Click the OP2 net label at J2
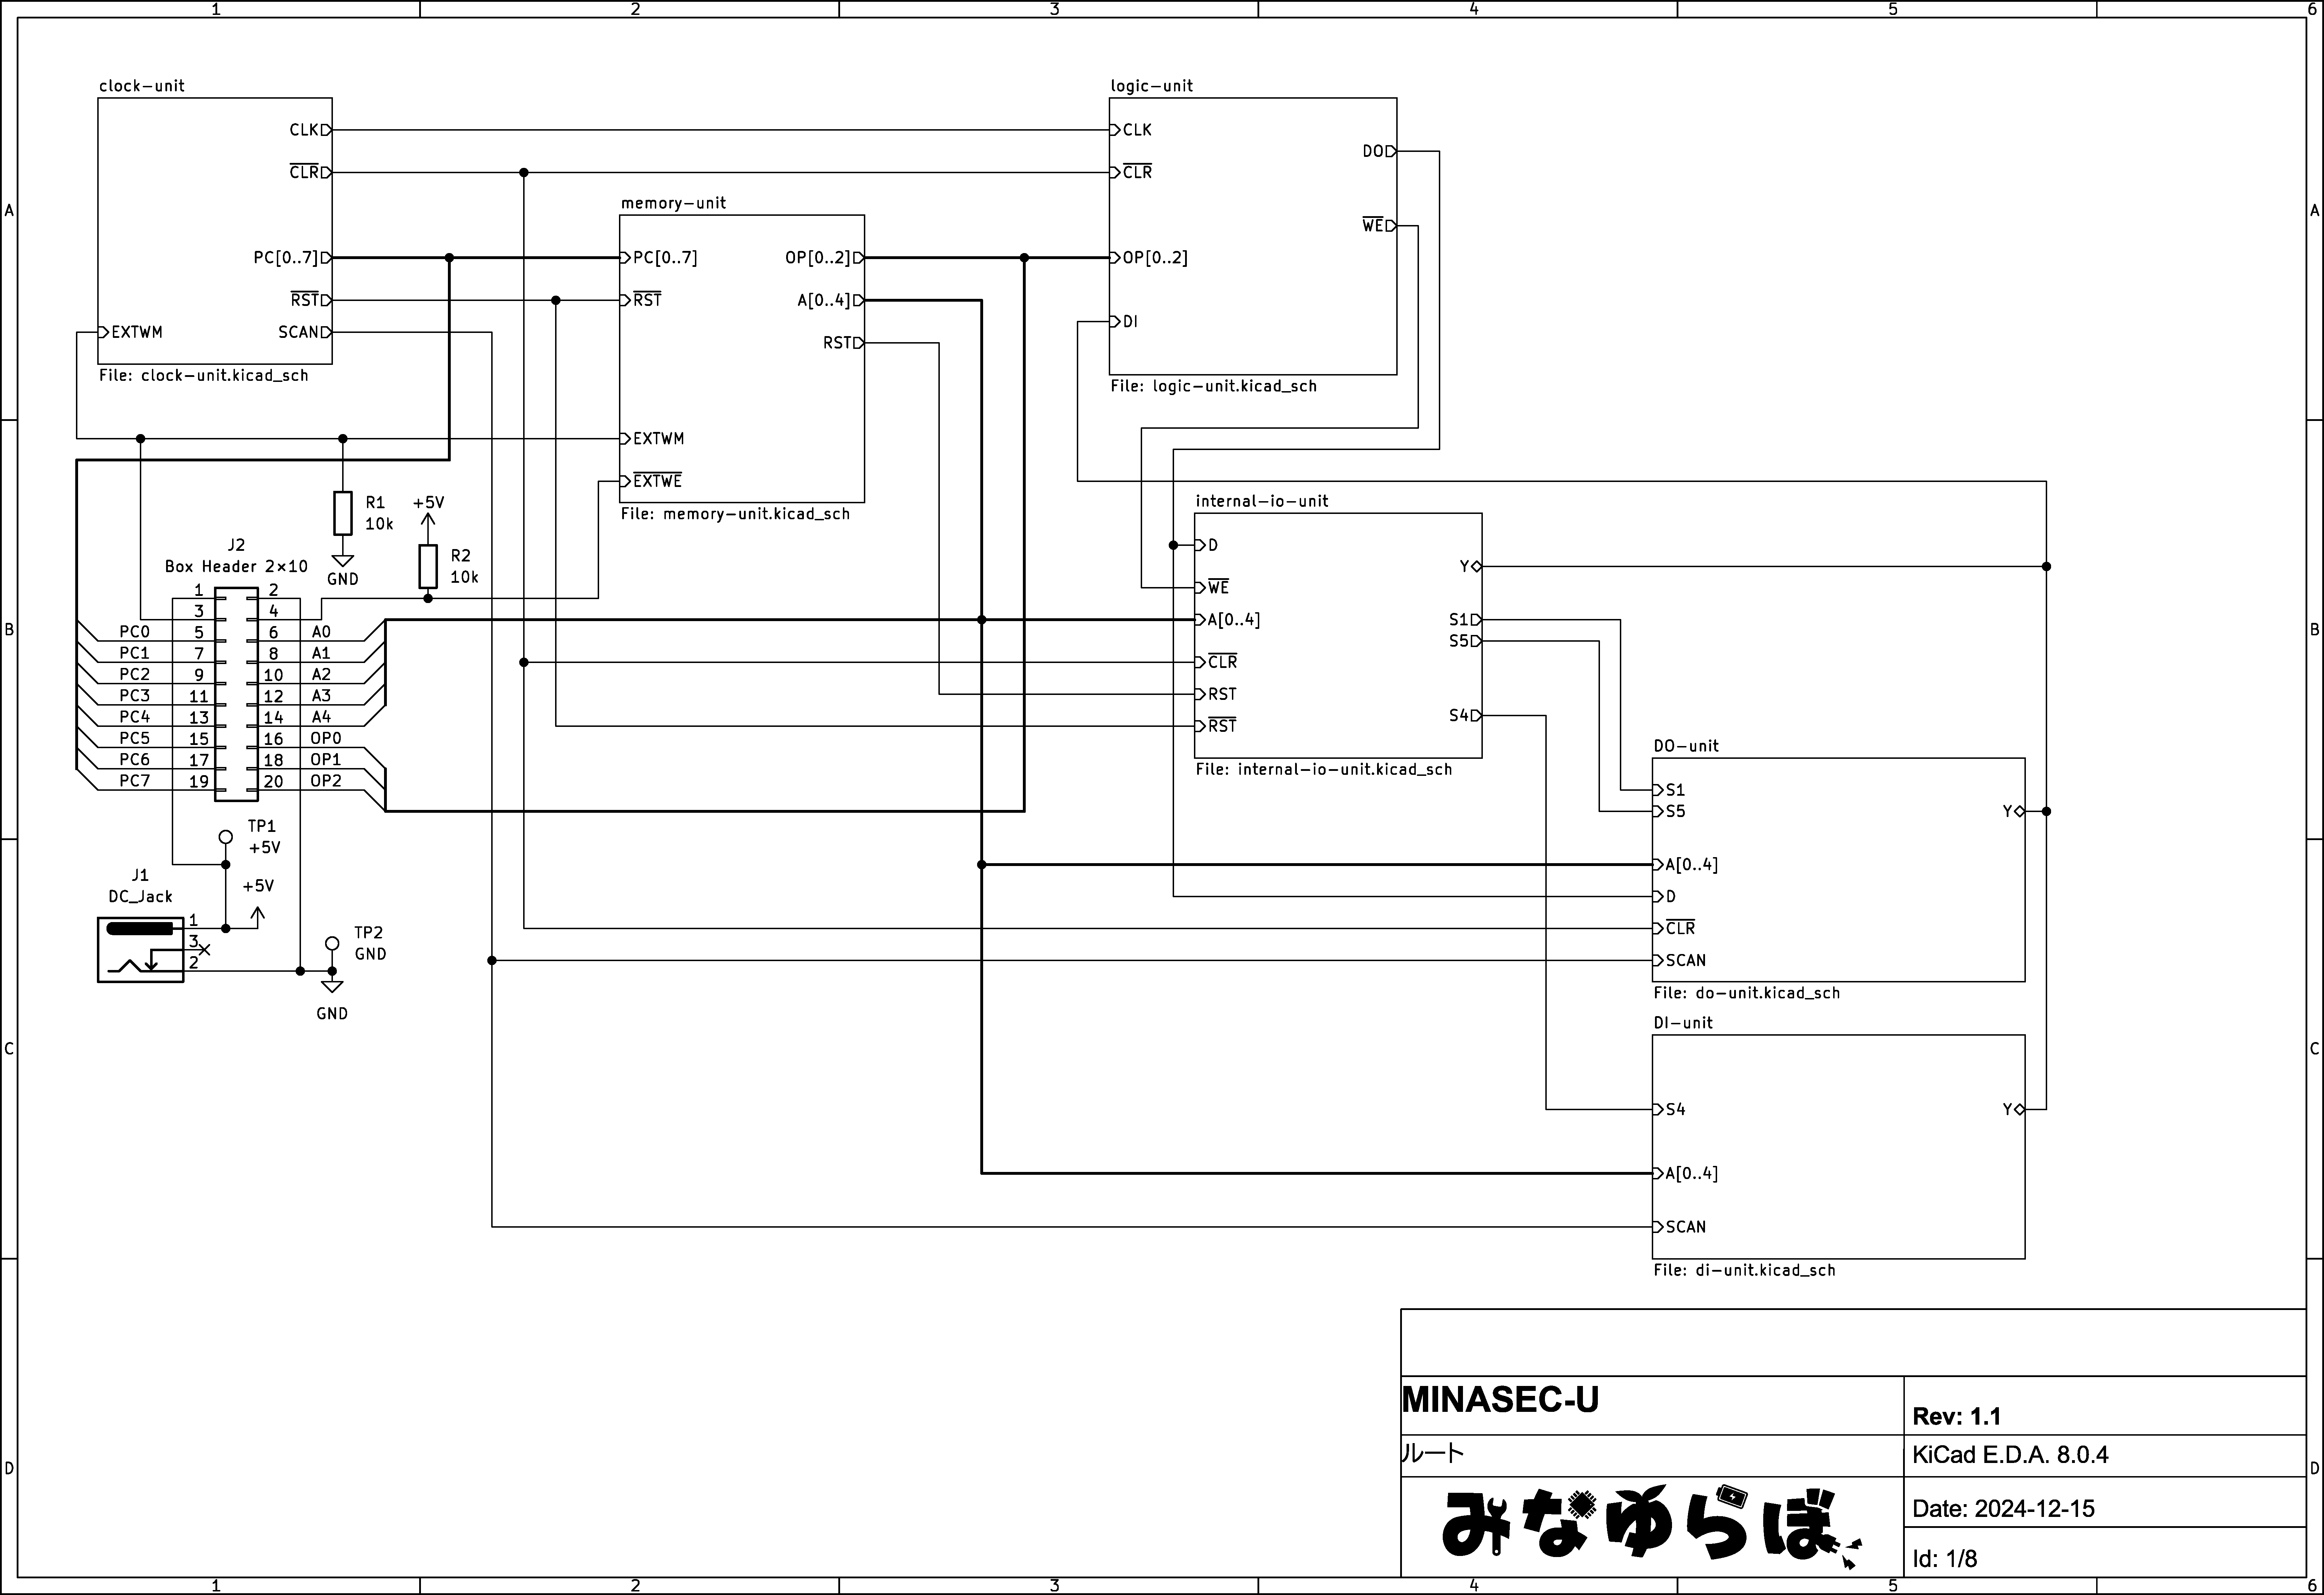Image resolution: width=2324 pixels, height=1595 pixels. pyautogui.click(x=326, y=781)
